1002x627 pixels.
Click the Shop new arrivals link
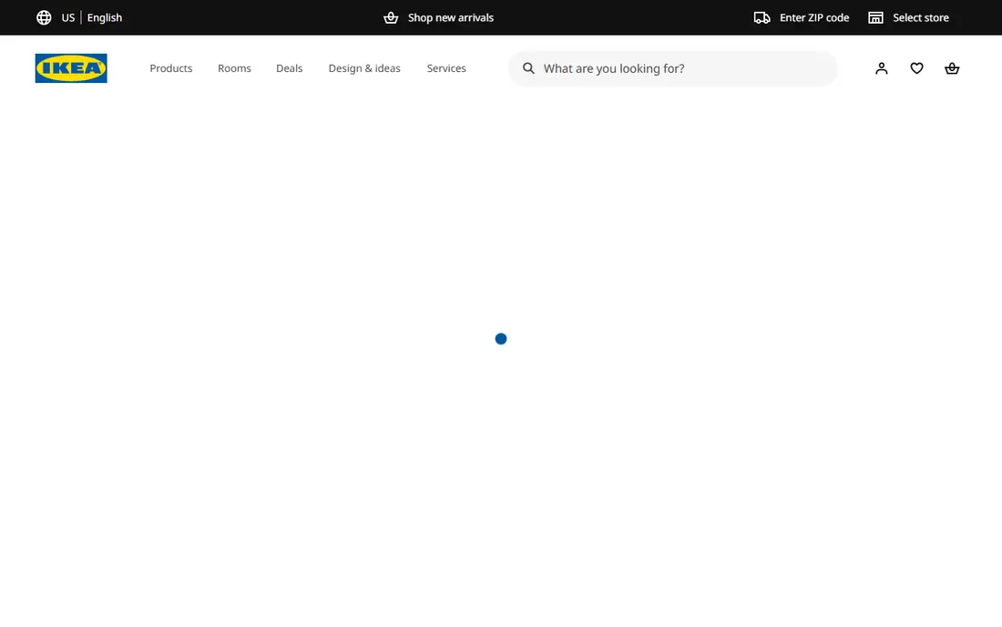point(451,17)
